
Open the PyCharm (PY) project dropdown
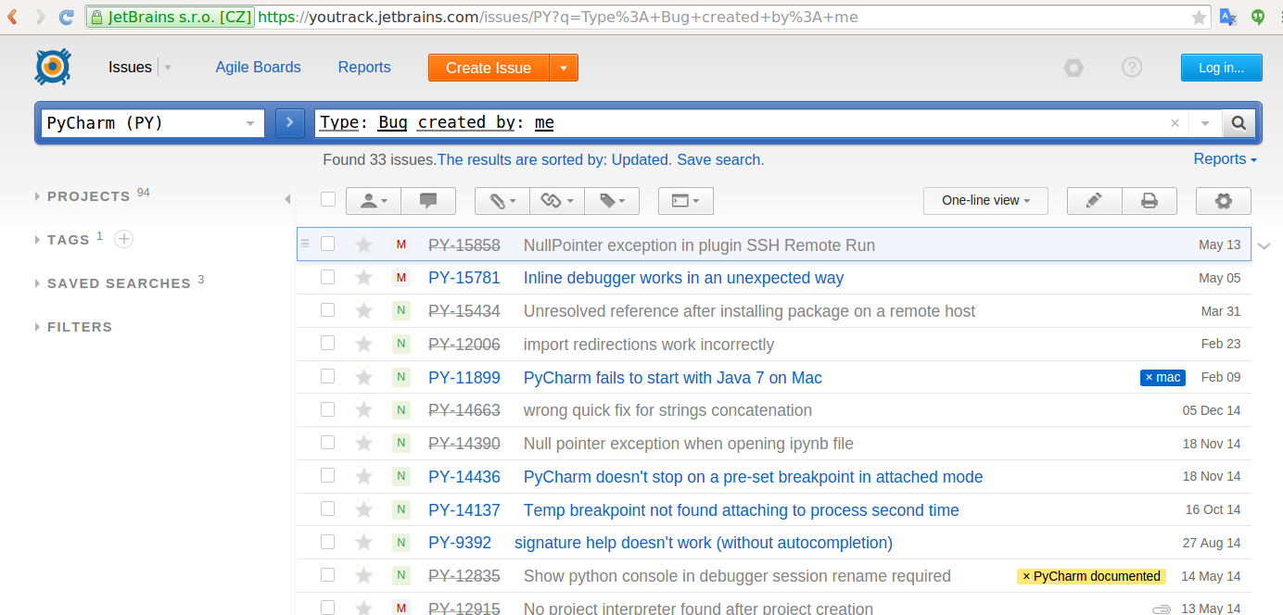click(x=153, y=123)
